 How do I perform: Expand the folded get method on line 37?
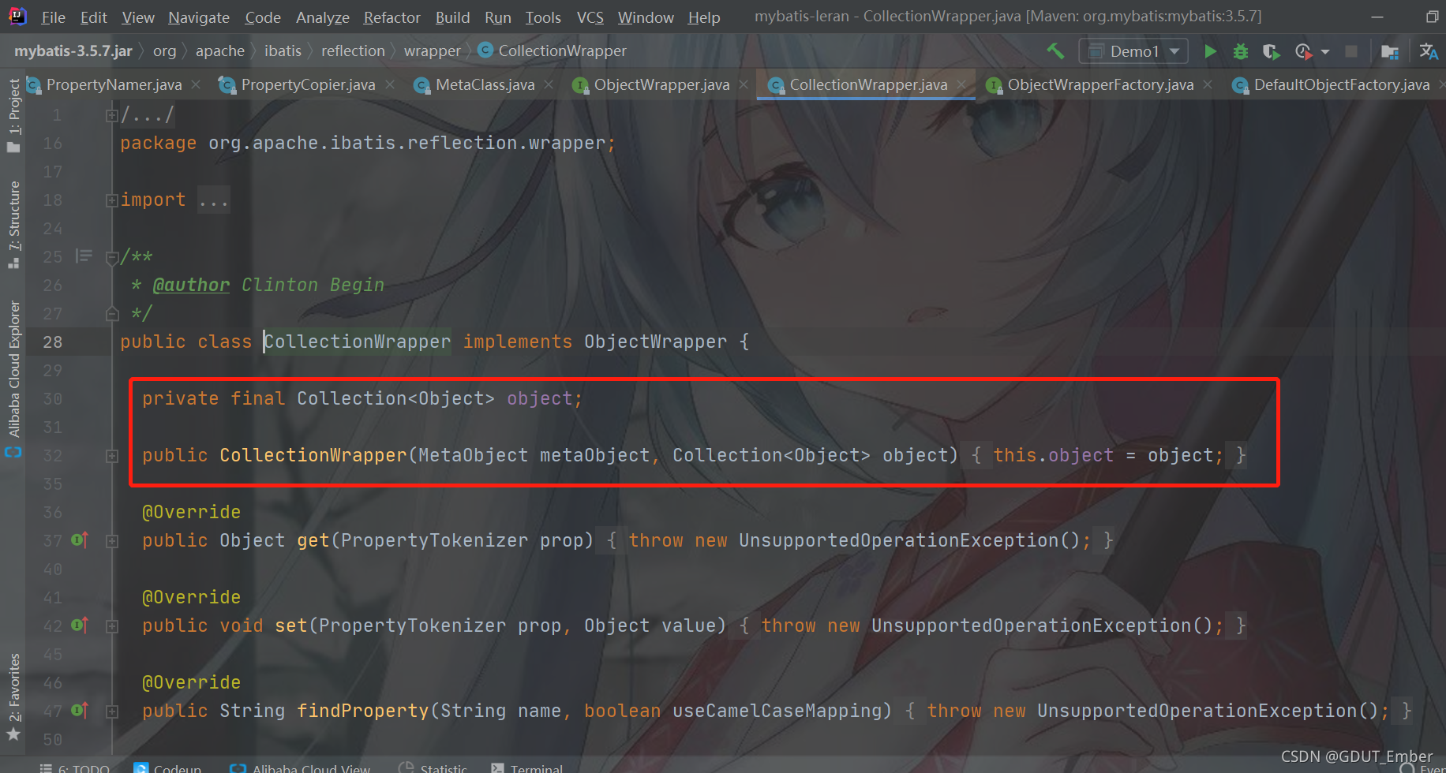click(x=111, y=541)
